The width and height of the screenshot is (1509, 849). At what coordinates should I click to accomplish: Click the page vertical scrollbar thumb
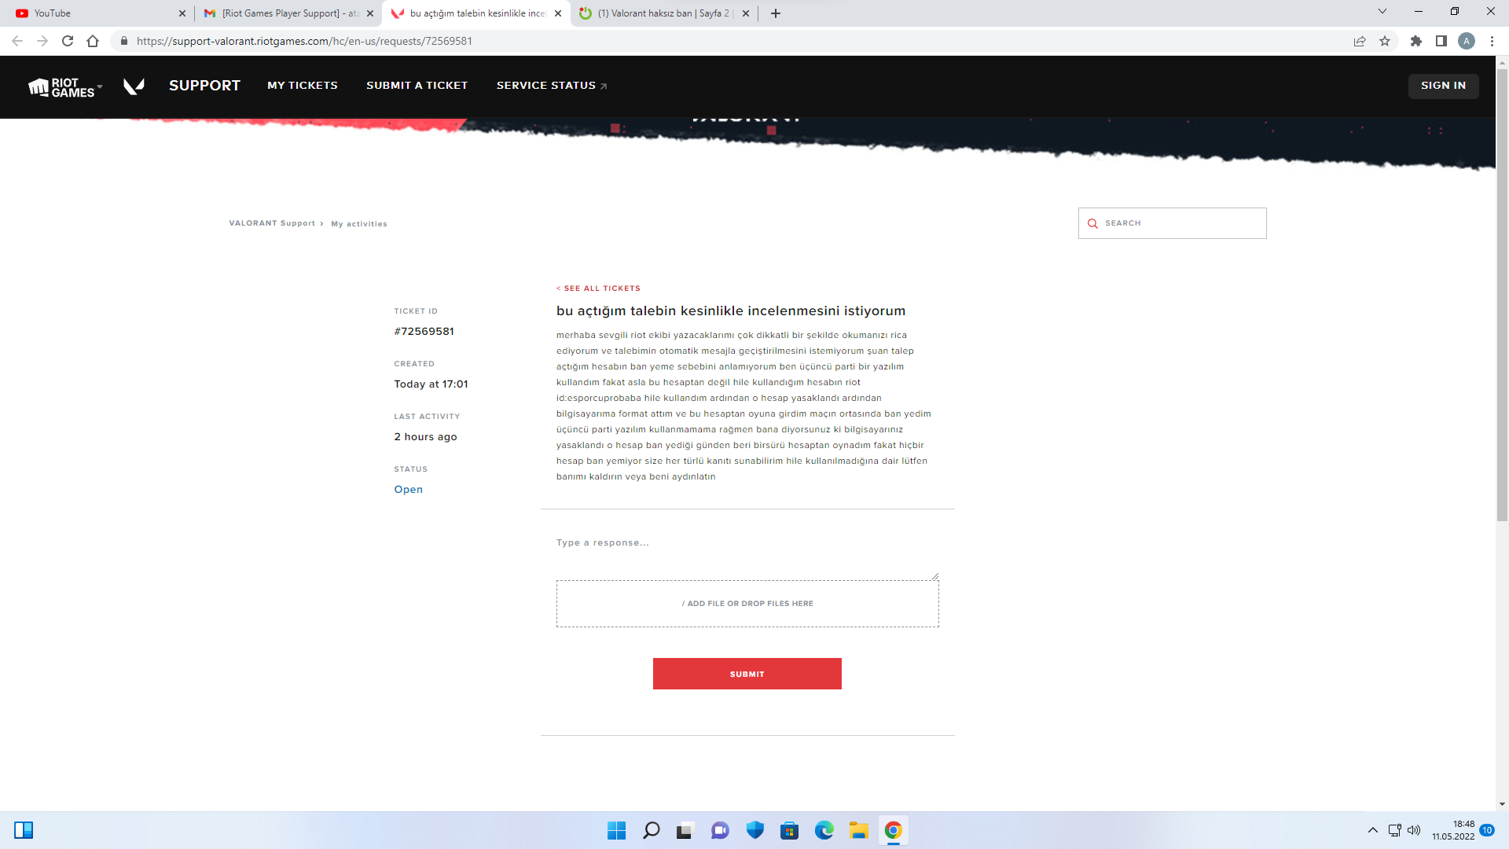pyautogui.click(x=1502, y=295)
